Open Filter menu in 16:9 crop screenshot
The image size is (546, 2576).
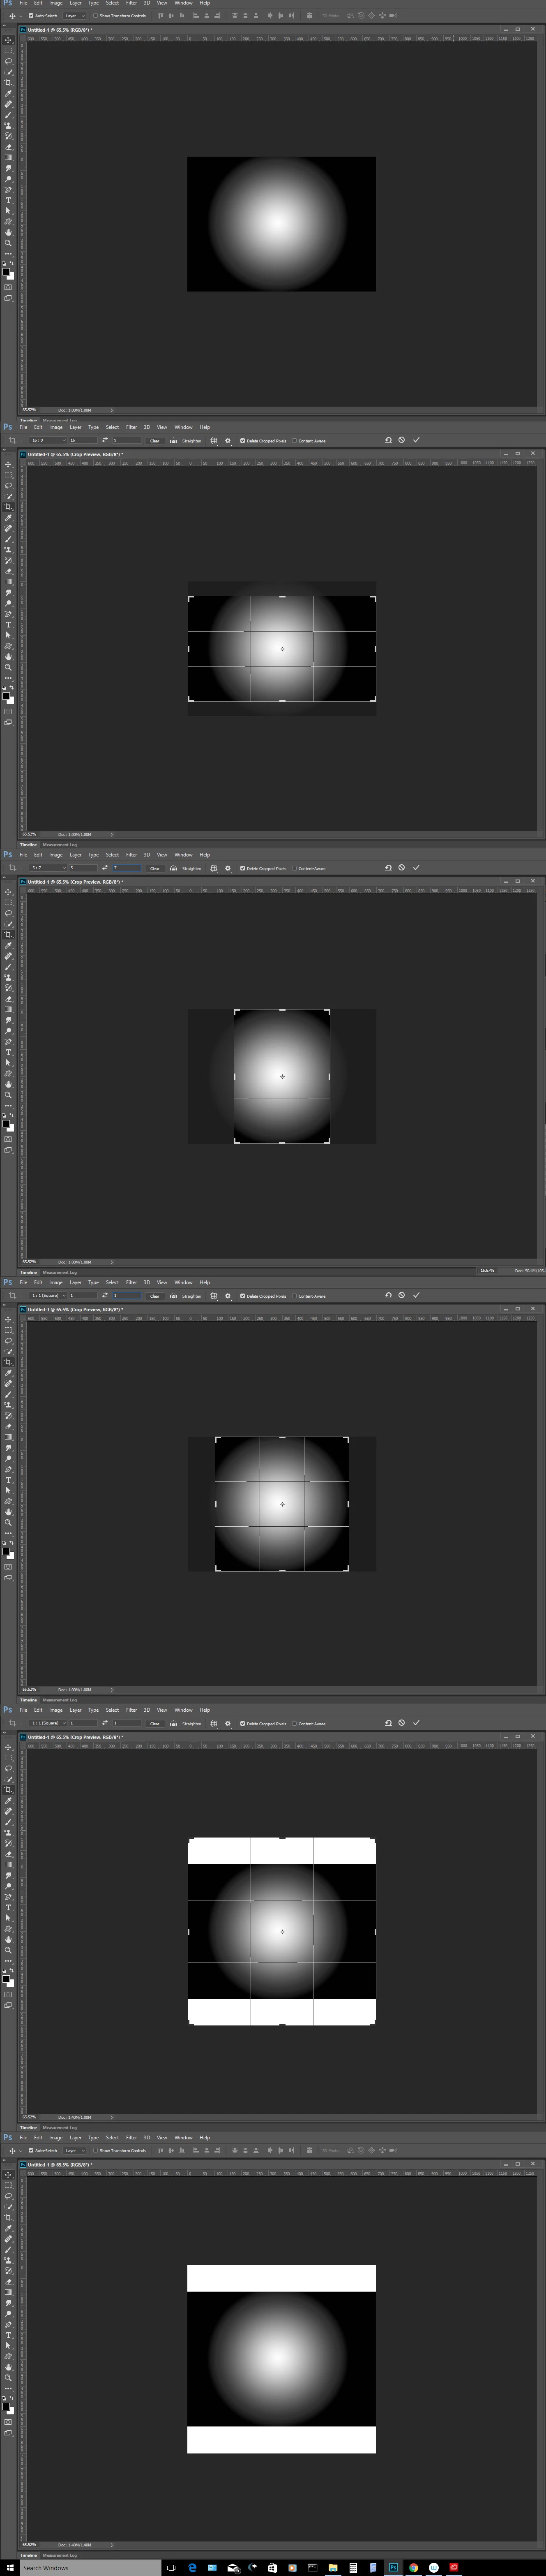pyautogui.click(x=131, y=427)
